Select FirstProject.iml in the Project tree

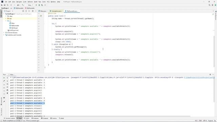pos(14,30)
